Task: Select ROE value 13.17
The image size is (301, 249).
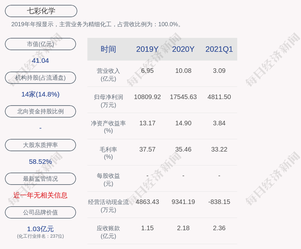Action: (x=148, y=123)
